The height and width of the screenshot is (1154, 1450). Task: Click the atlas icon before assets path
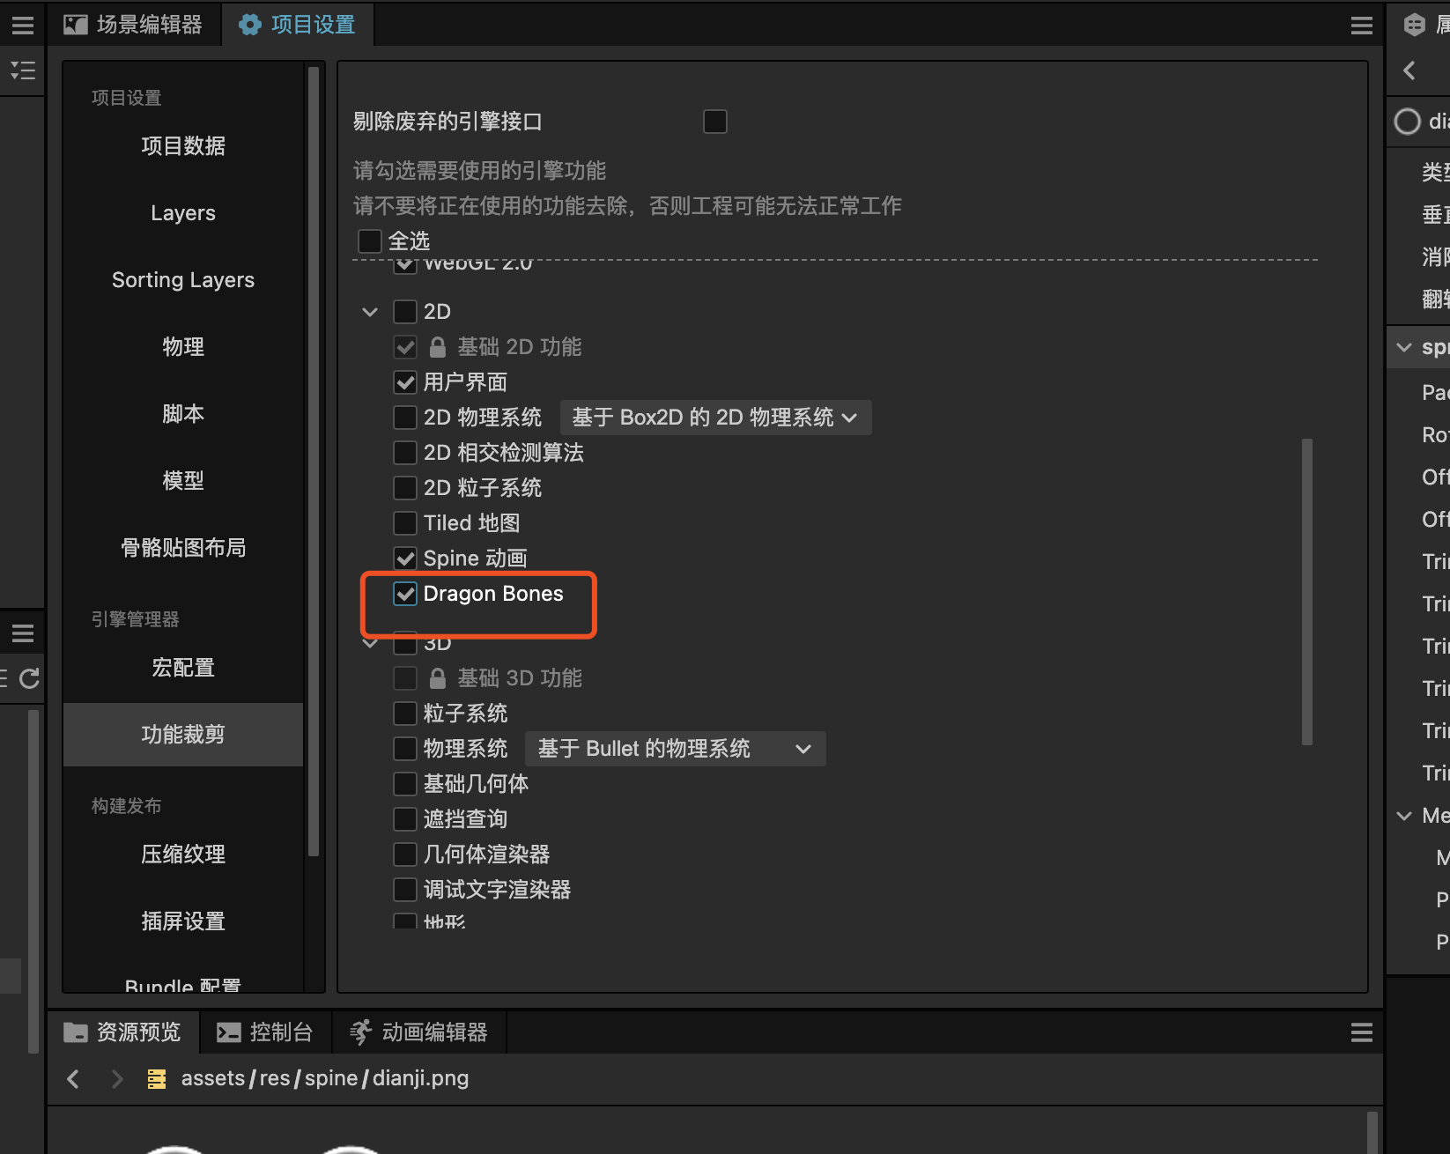157,1079
